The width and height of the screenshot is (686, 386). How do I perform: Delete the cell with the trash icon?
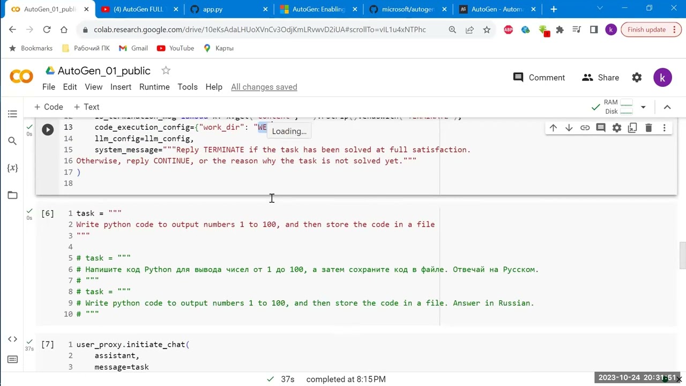pyautogui.click(x=648, y=128)
